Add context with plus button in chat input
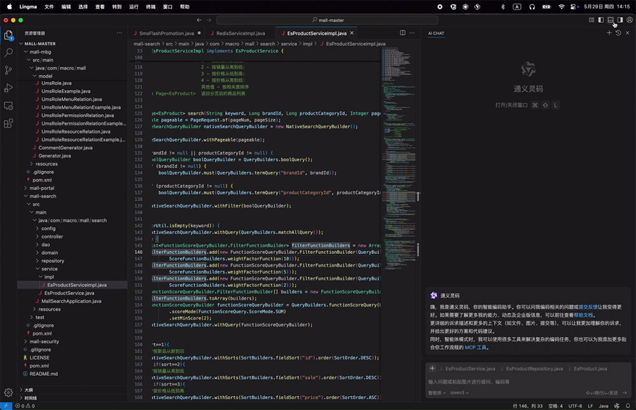This screenshot has height=410, width=636. pos(432,368)
